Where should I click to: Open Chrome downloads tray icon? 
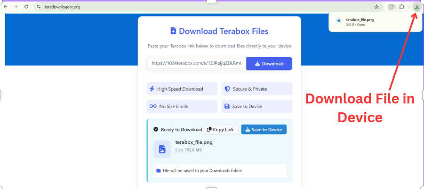pyautogui.click(x=416, y=7)
